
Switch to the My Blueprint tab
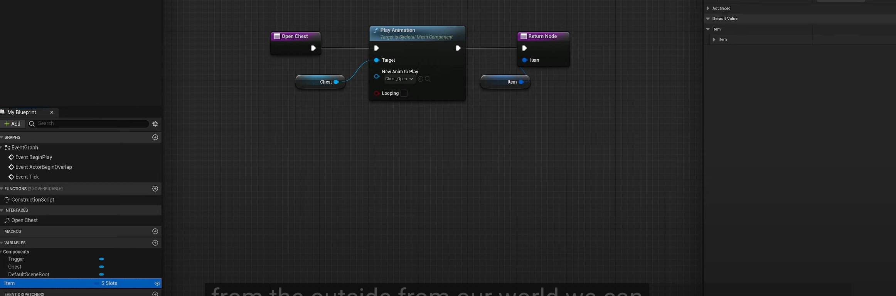[22, 112]
